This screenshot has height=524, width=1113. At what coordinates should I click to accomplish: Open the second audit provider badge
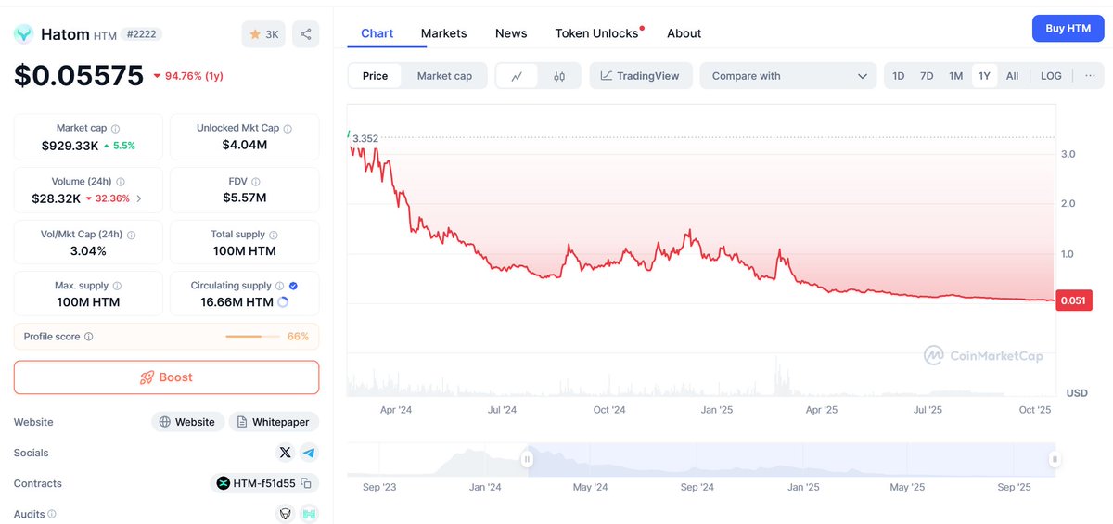point(308,514)
